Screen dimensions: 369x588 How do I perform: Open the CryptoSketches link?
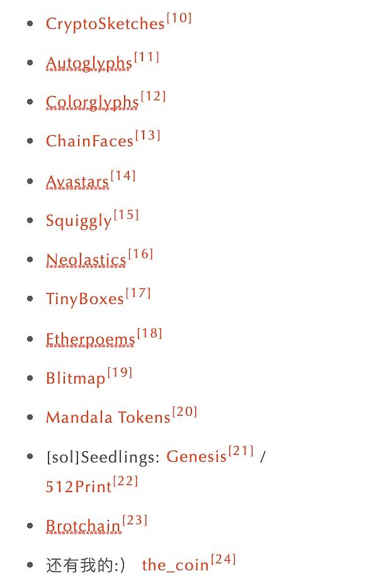[x=105, y=23]
